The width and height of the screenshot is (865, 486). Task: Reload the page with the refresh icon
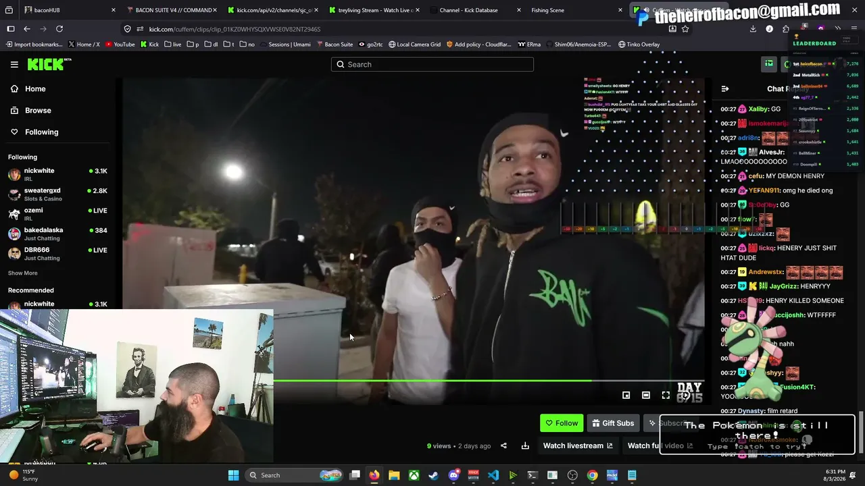point(59,29)
